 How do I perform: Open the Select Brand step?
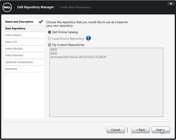point(24,35)
